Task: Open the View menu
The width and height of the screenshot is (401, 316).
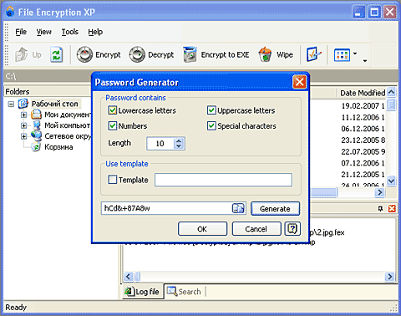Action: click(44, 32)
